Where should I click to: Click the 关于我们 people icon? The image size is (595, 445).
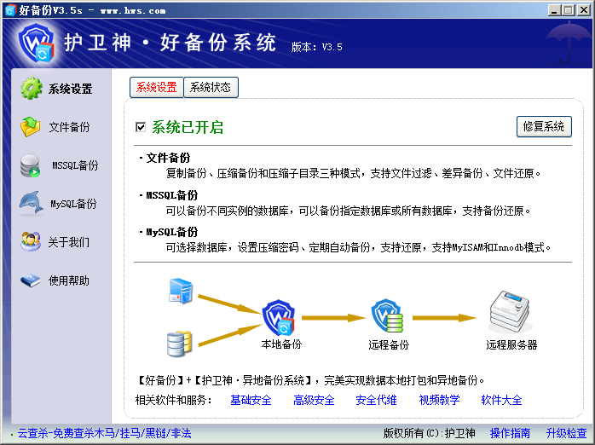[31, 241]
